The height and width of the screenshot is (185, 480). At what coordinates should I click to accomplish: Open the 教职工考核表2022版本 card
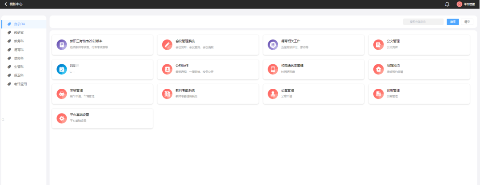(102, 45)
